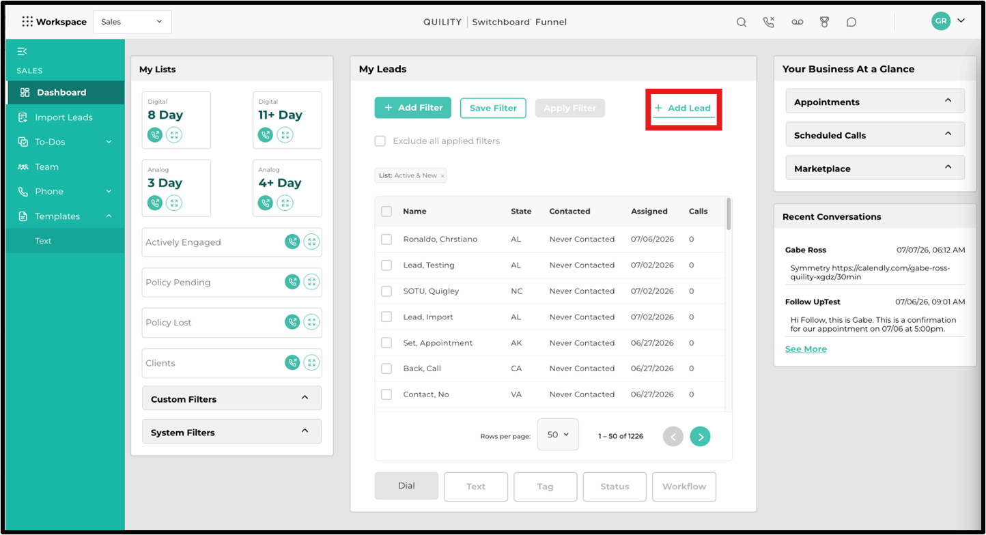Dial the Policy Lost list
986x535 pixels.
point(292,322)
